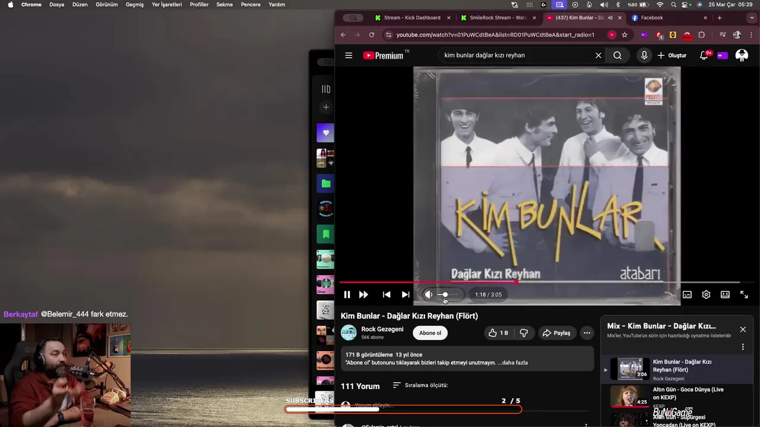This screenshot has height=427, width=760.
Task: View site info icon in address bar
Action: 389,35
